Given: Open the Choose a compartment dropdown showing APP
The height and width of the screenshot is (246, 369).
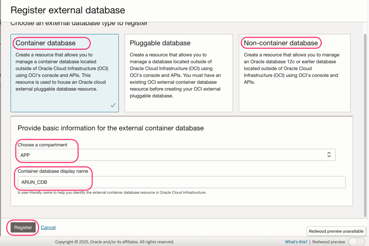Looking at the screenshot, I should 176,155.
